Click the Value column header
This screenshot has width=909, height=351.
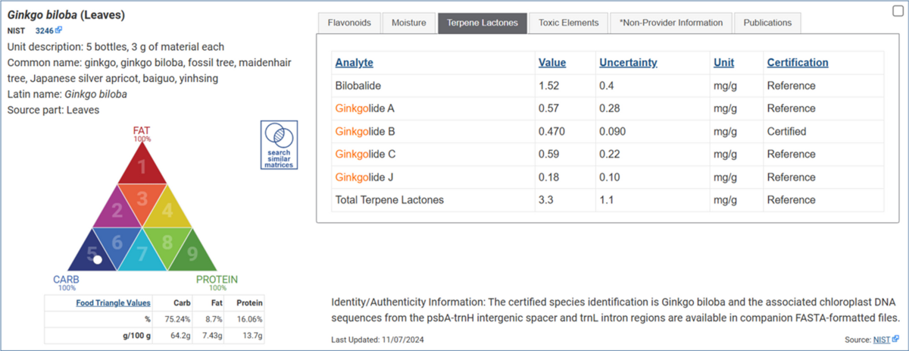point(551,63)
